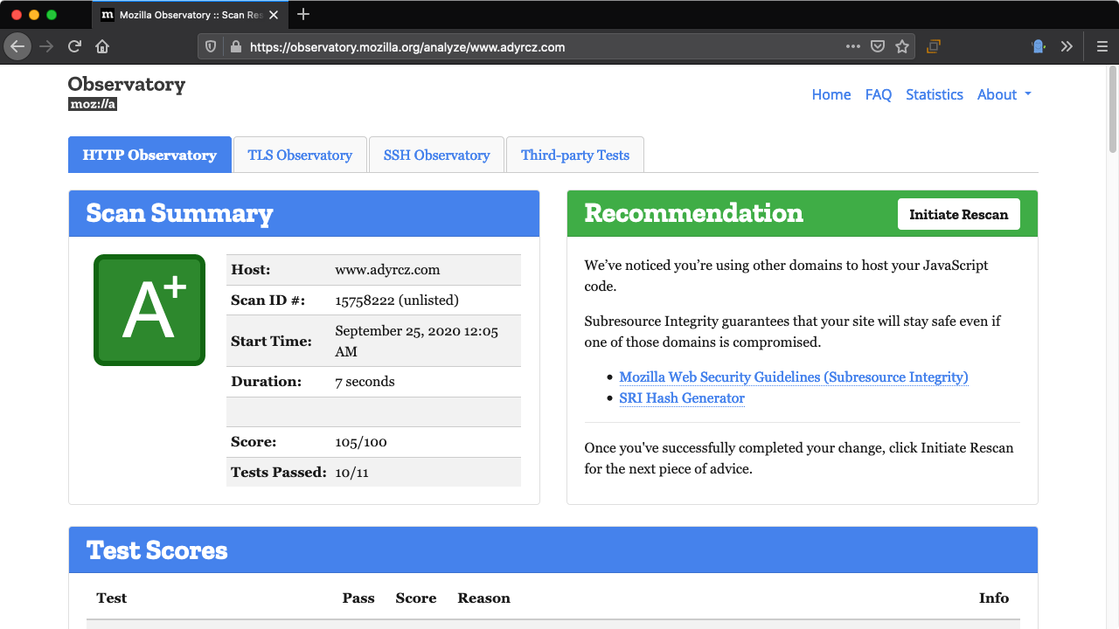
Task: Expand the toolbar overflow chevron
Action: pos(1066,46)
